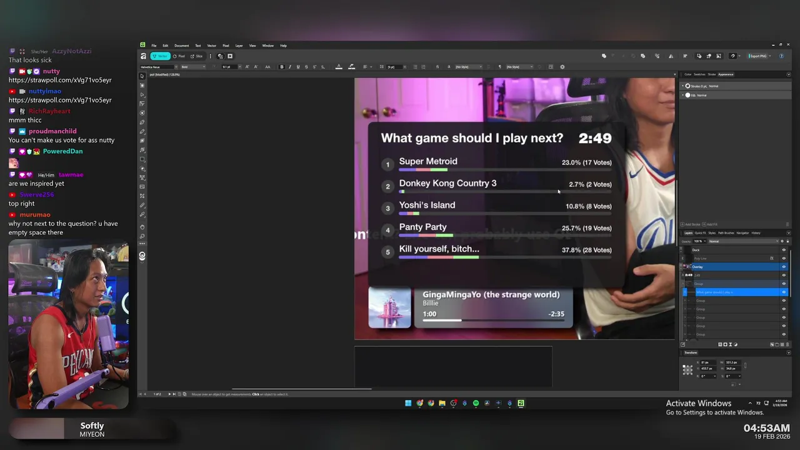This screenshot has width=800, height=450.
Task: Open File Explorer from the taskbar
Action: tap(442, 403)
